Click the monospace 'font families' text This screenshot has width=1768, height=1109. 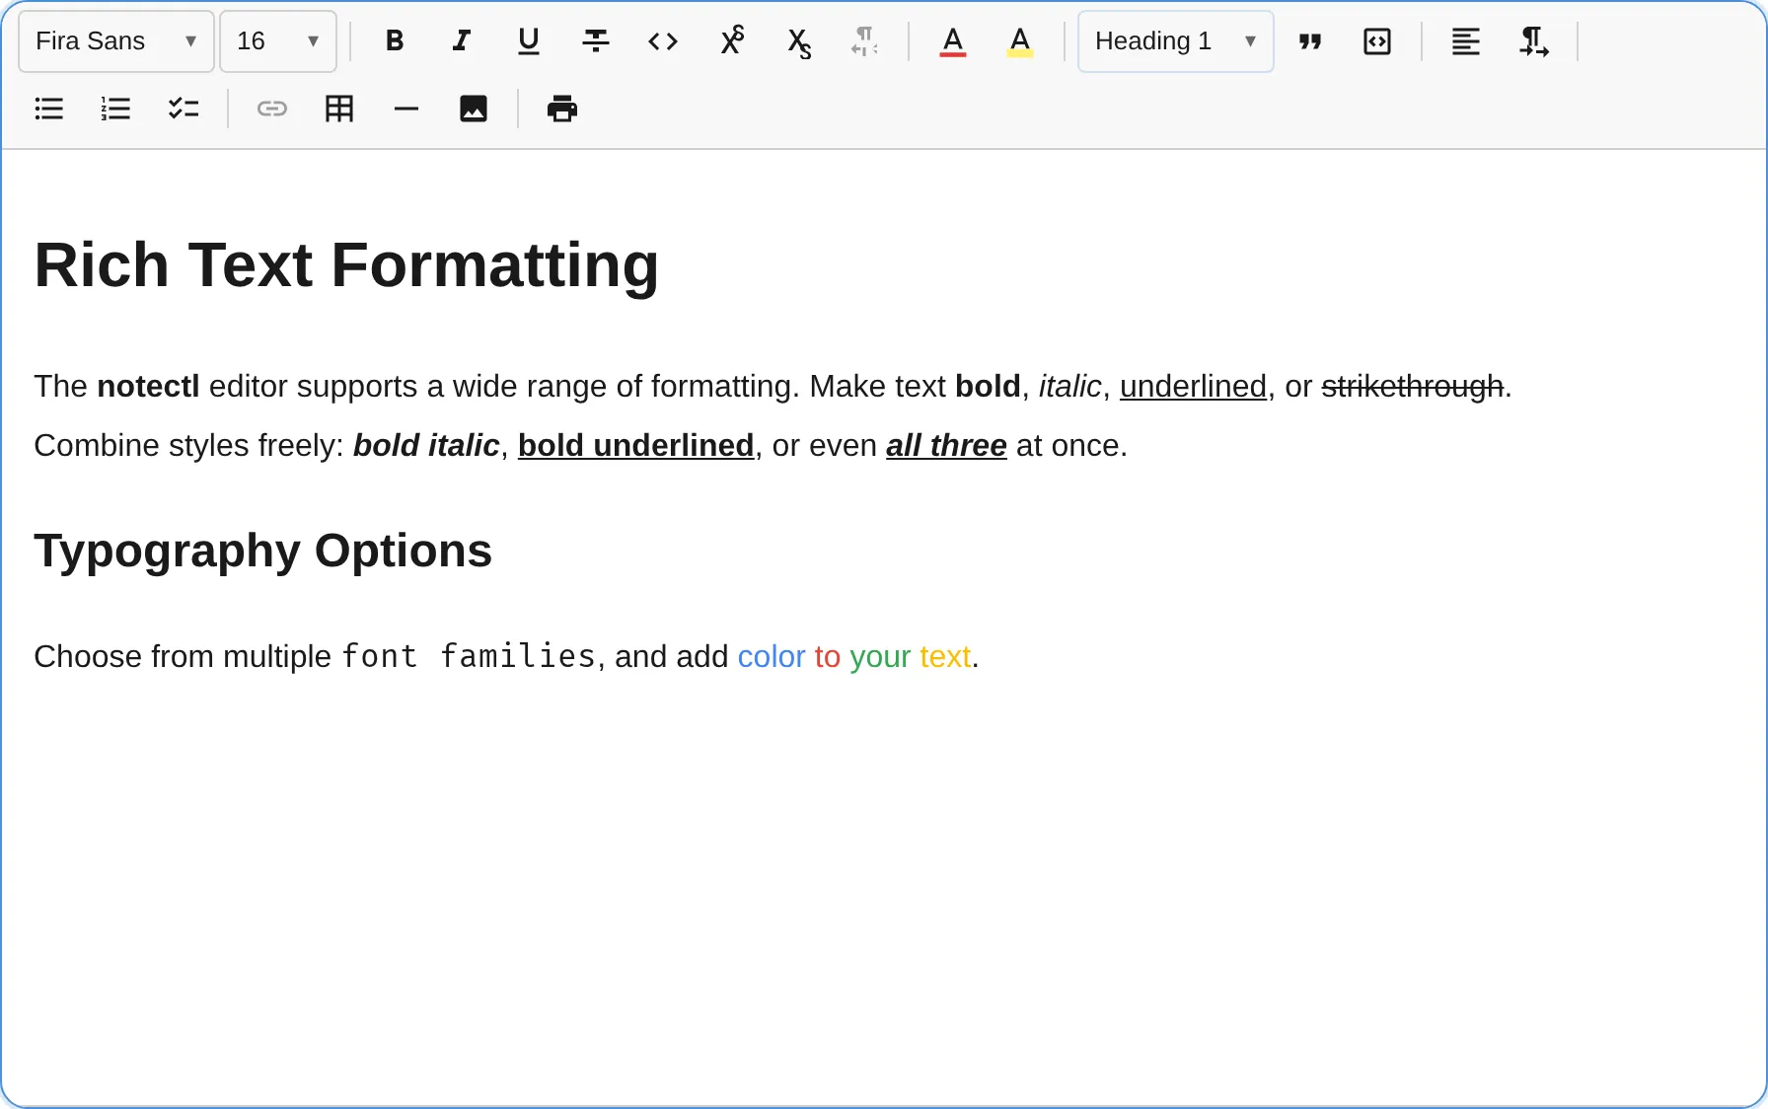point(469,656)
